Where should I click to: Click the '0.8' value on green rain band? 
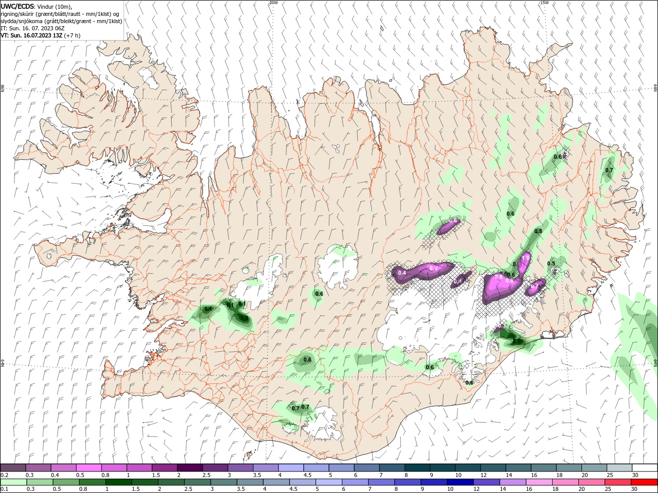coord(538,231)
